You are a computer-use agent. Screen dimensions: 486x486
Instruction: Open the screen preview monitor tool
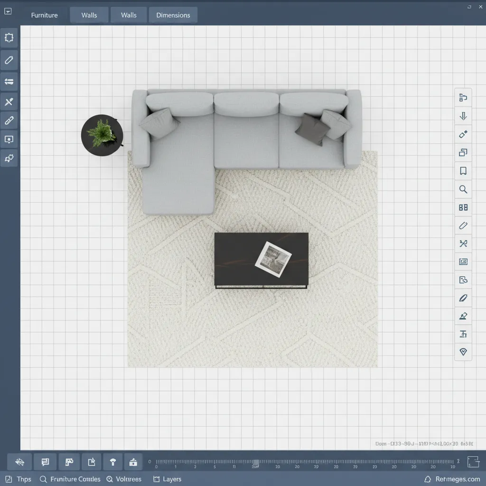click(x=9, y=139)
